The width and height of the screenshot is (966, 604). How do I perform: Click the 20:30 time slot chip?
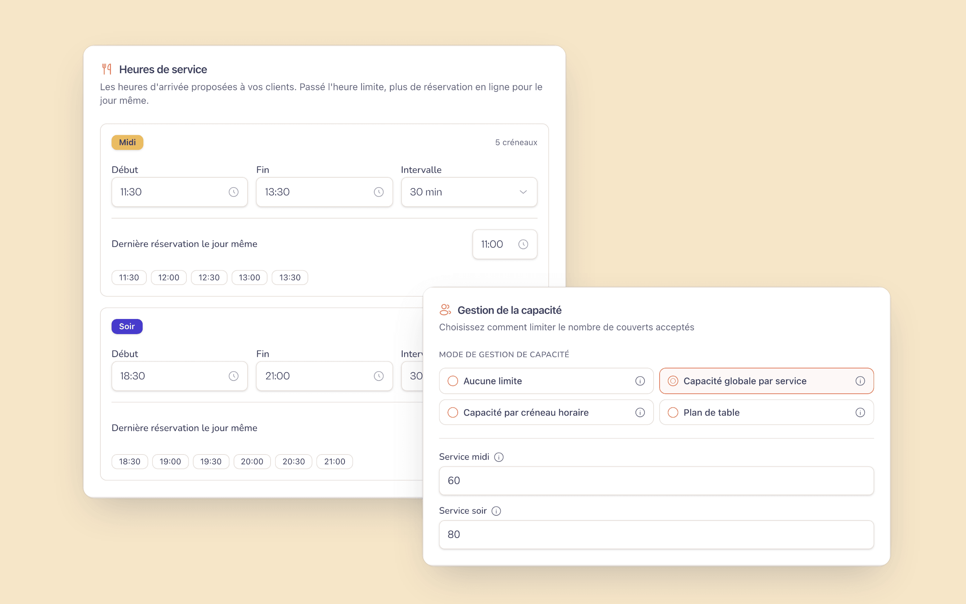[x=294, y=461]
